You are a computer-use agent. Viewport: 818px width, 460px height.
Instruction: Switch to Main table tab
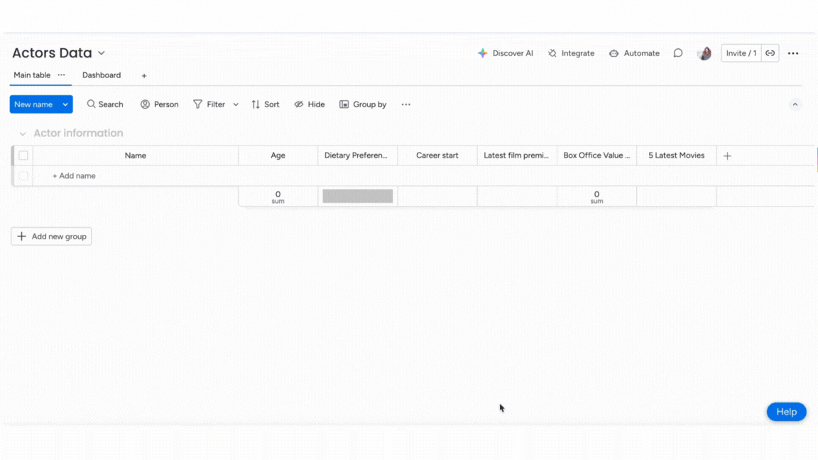(32, 75)
